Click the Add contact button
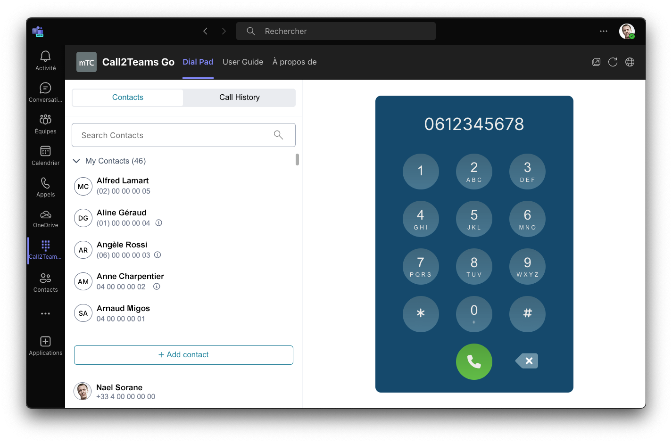This screenshot has width=672, height=443. [x=183, y=355]
